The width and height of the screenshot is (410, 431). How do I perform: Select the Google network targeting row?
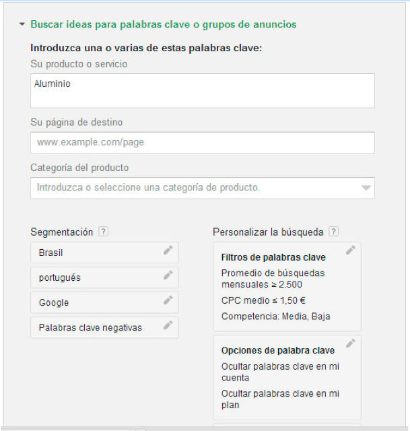click(x=94, y=302)
